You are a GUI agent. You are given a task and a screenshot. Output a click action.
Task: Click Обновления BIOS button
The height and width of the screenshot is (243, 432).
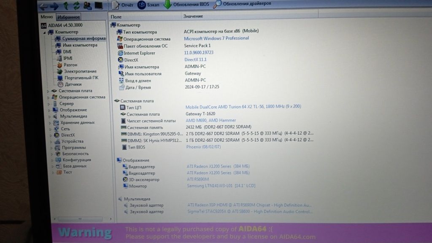pos(186,4)
